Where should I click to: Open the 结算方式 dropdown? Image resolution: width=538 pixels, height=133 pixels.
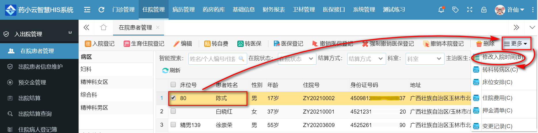[x=366, y=59]
